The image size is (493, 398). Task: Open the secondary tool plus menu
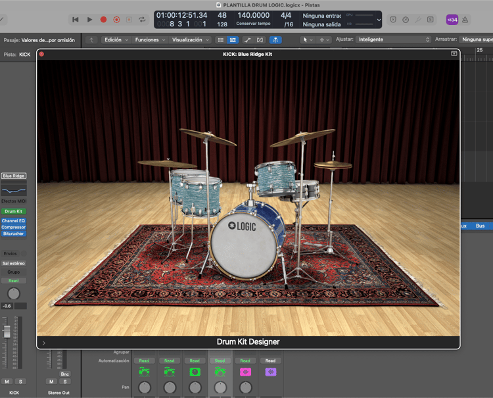coord(324,40)
